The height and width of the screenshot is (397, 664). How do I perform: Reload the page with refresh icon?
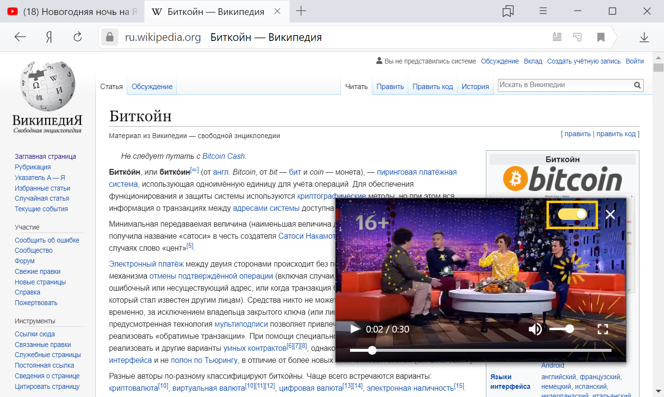78,38
